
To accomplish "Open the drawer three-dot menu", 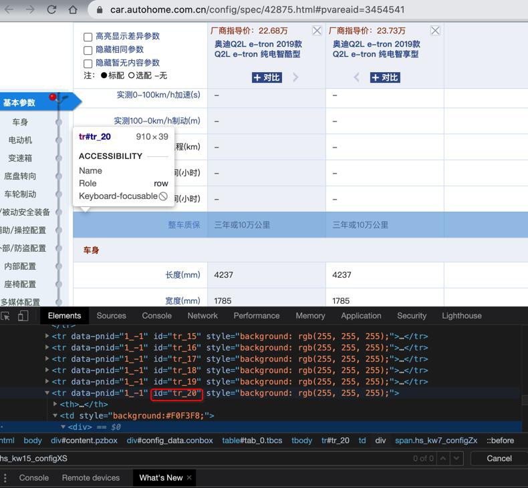I will coord(5,478).
